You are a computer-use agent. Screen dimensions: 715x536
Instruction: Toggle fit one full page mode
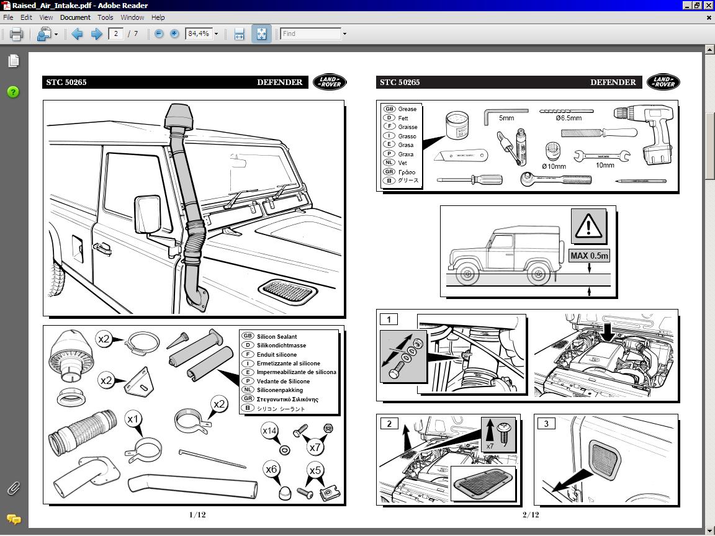[x=261, y=34]
